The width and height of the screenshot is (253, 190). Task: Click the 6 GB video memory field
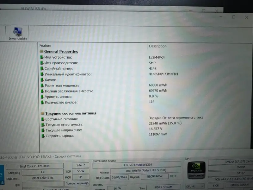pos(216,186)
